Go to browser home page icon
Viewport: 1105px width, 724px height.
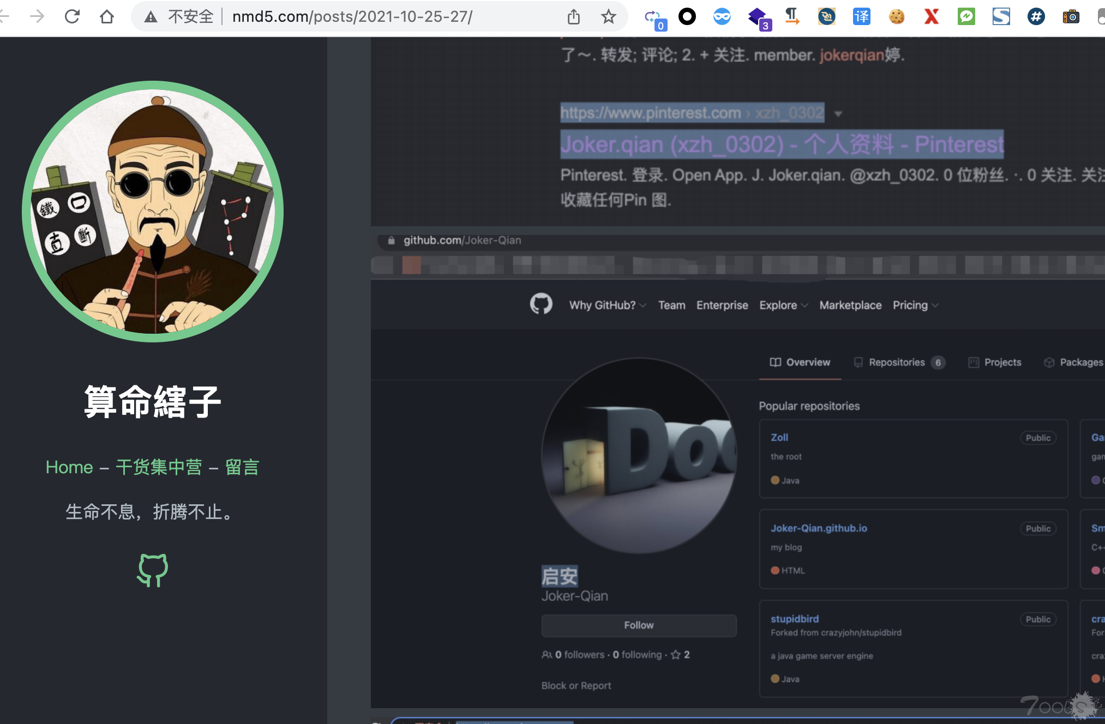tap(107, 16)
